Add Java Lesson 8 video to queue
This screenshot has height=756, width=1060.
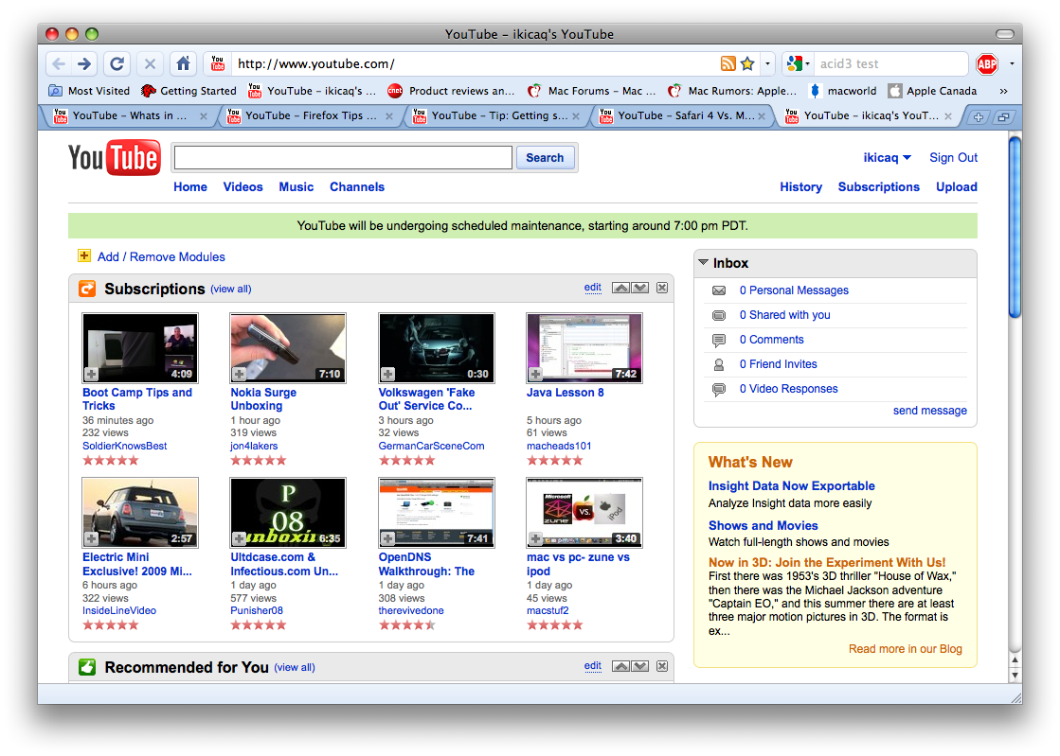(x=535, y=374)
